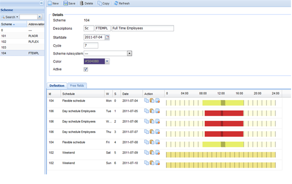Click the #504080 color swatch
This screenshot has width=292, height=184.
pyautogui.click(x=94, y=61)
